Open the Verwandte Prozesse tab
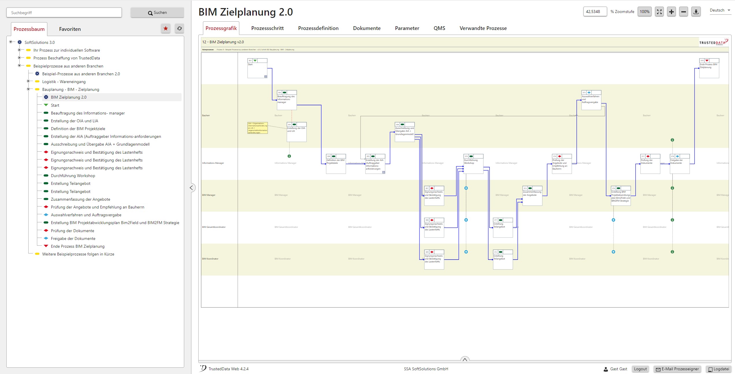Viewport: 735px width, 374px height. pyautogui.click(x=483, y=28)
